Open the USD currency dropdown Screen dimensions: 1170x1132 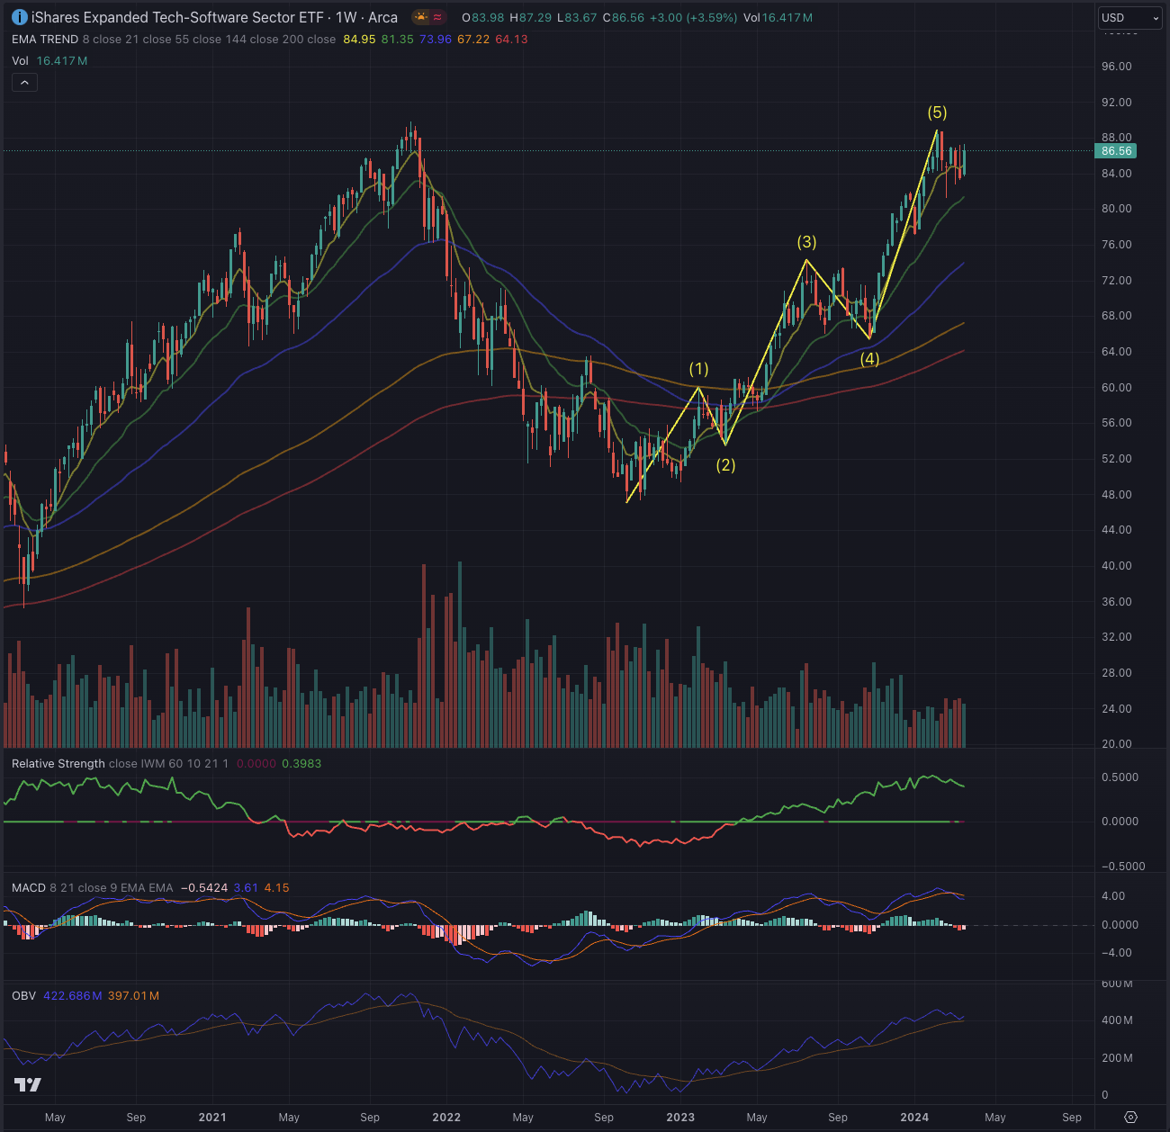(x=1130, y=17)
